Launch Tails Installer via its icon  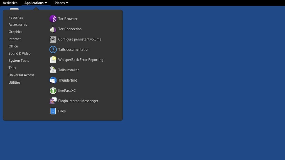pyautogui.click(x=53, y=70)
